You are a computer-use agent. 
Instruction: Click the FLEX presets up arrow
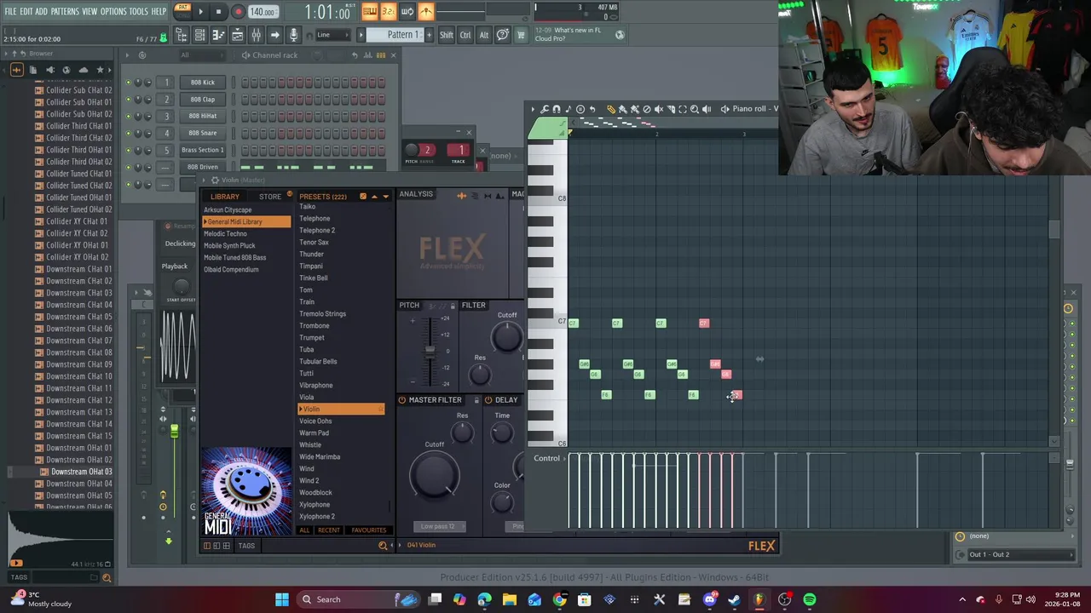coord(375,197)
